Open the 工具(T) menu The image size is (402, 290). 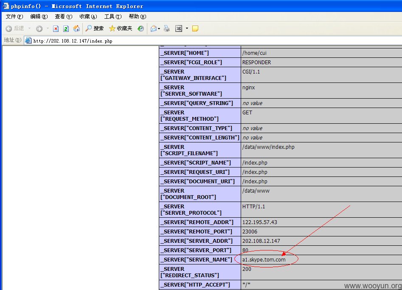click(113, 17)
